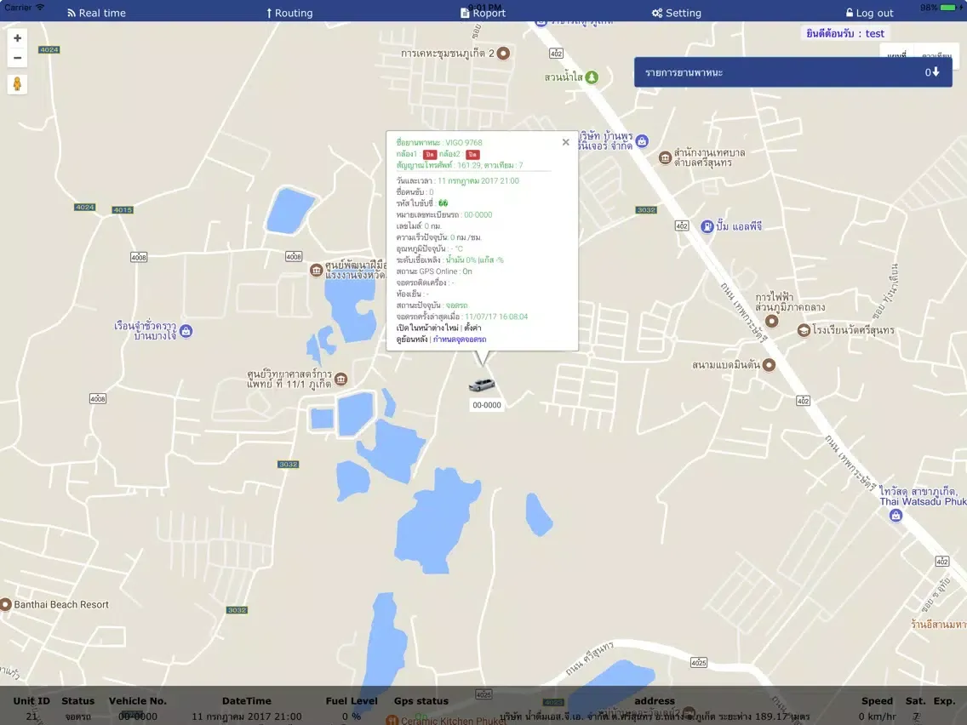This screenshot has height=725, width=967.
Task: Click the 402 highway shield near สวนน้ำใส
Action: (x=556, y=54)
